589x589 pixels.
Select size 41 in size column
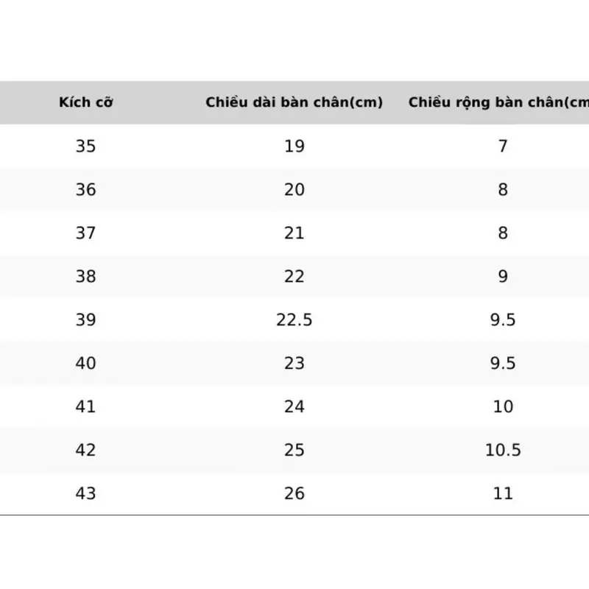pyautogui.click(x=85, y=406)
